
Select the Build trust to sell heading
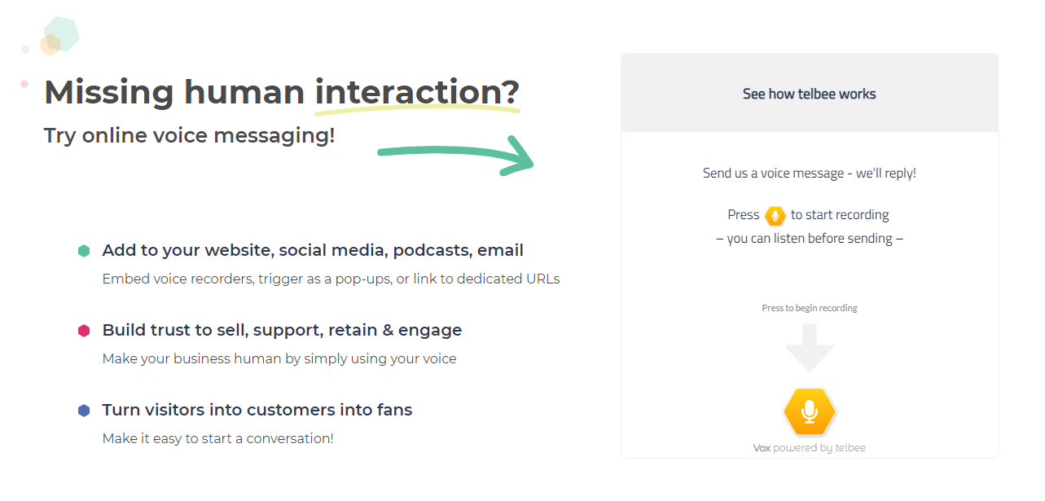[282, 330]
